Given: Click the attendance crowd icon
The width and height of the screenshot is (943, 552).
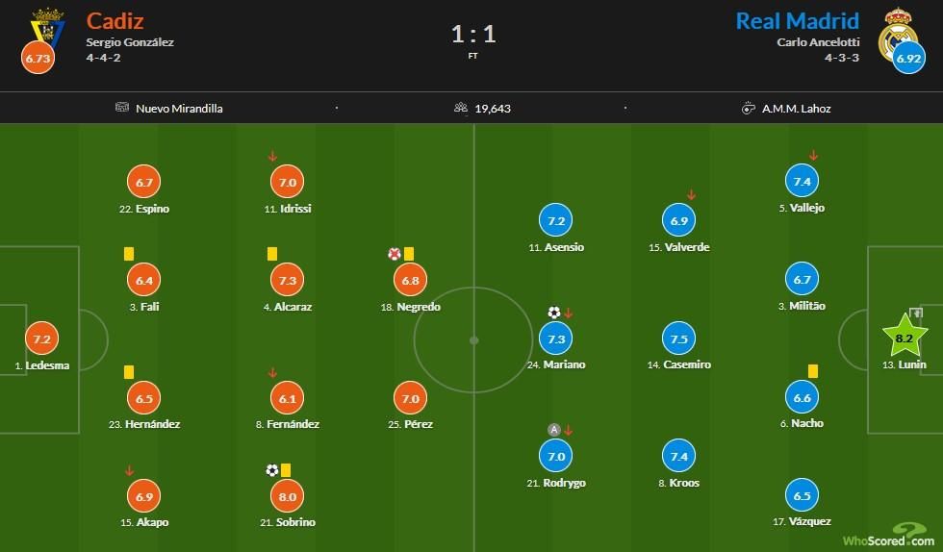Looking at the screenshot, I should (461, 108).
